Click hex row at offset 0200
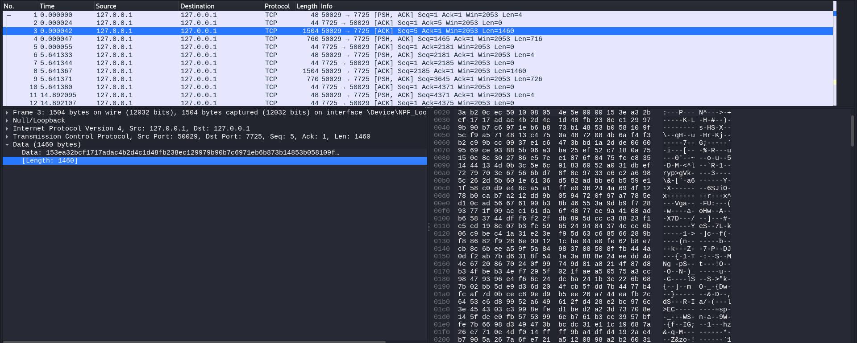This screenshot has width=857, height=343. click(554, 340)
